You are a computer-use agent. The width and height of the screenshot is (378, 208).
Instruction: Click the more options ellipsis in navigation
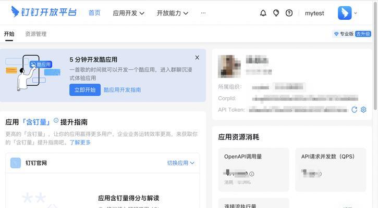click(203, 13)
